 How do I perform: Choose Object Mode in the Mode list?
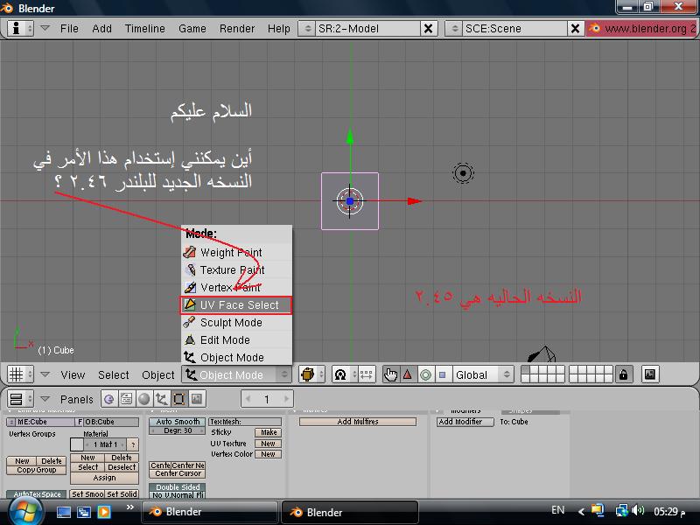(236, 357)
